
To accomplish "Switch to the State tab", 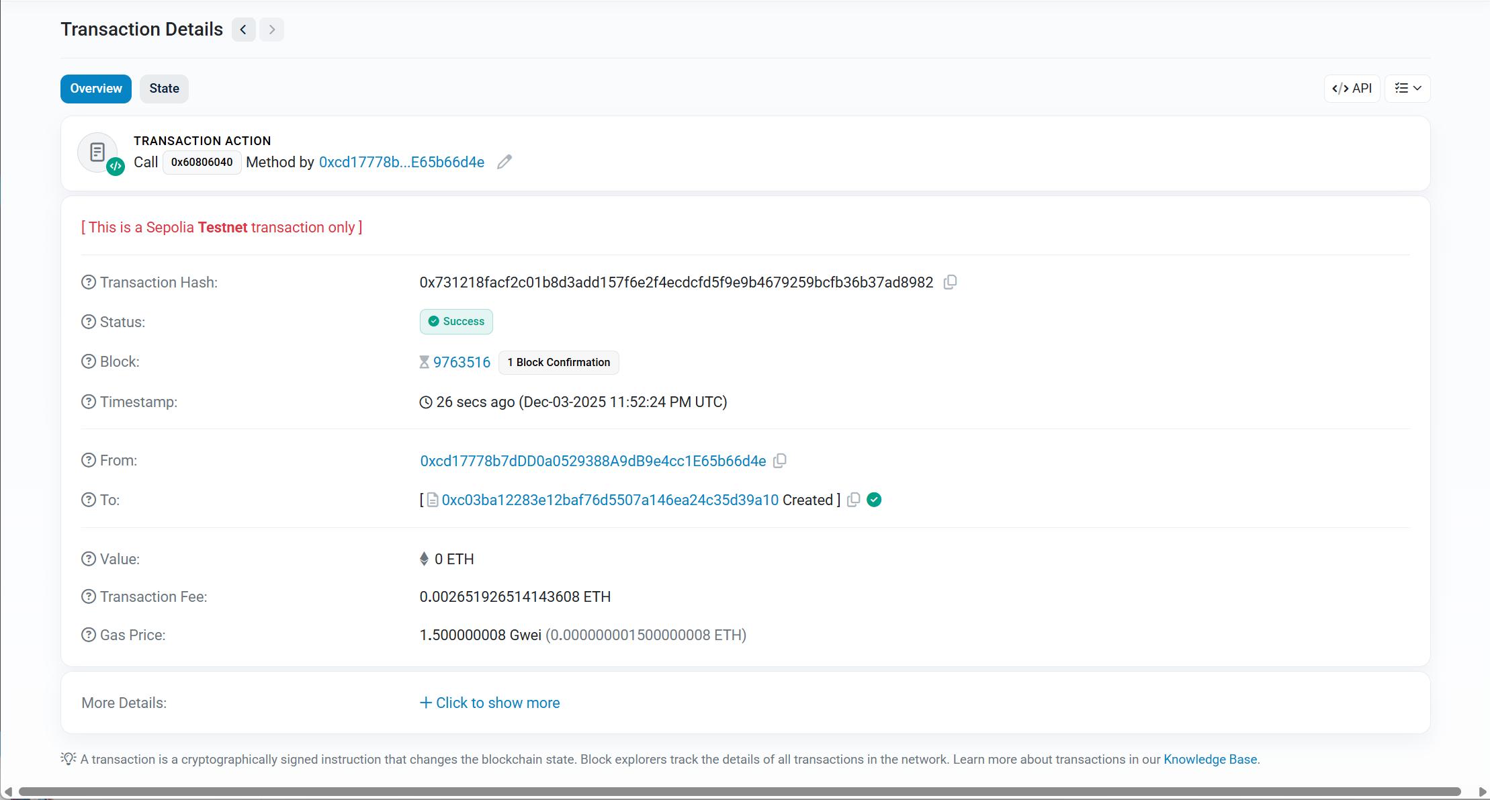I will [x=164, y=89].
